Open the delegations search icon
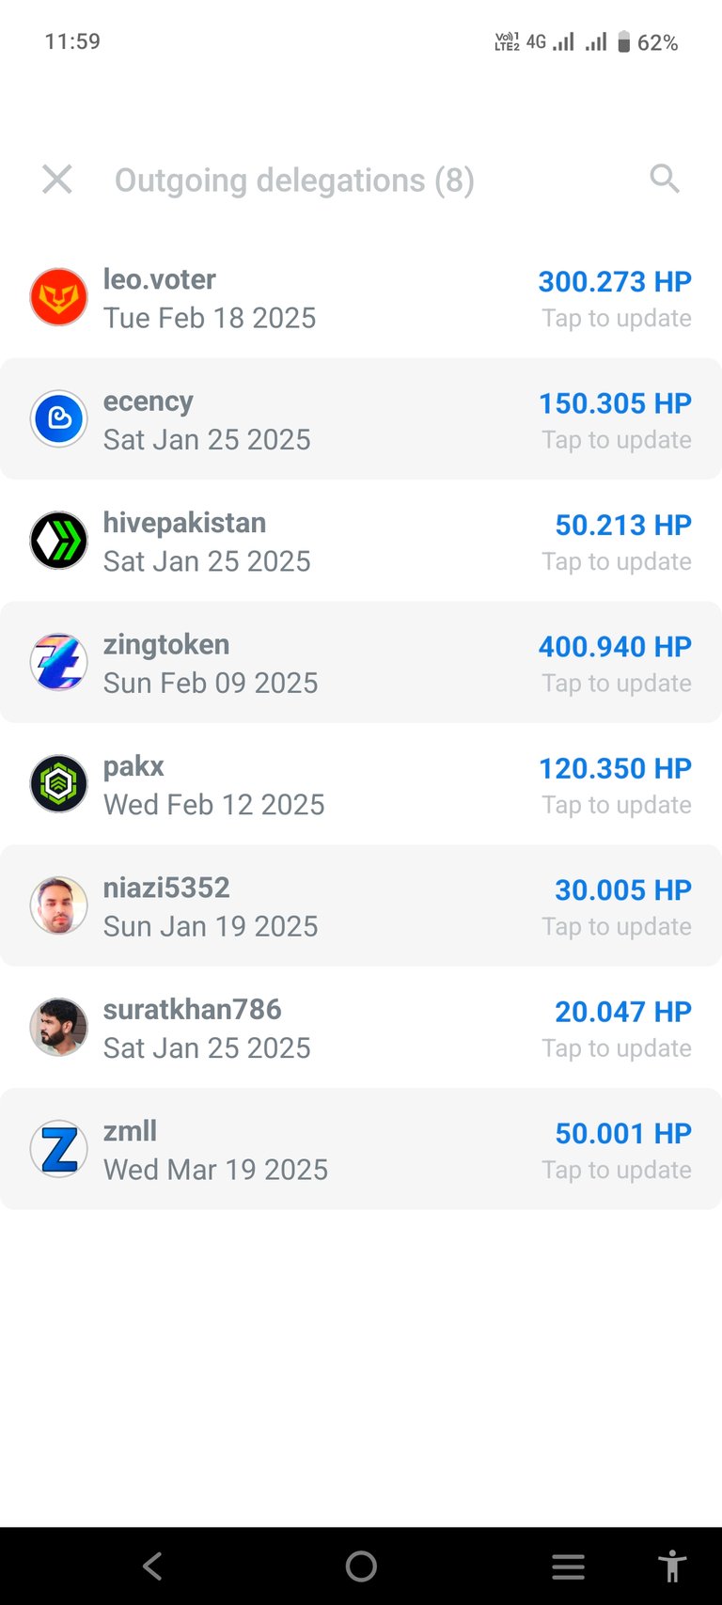Screen dimensions: 722x1605 click(665, 179)
